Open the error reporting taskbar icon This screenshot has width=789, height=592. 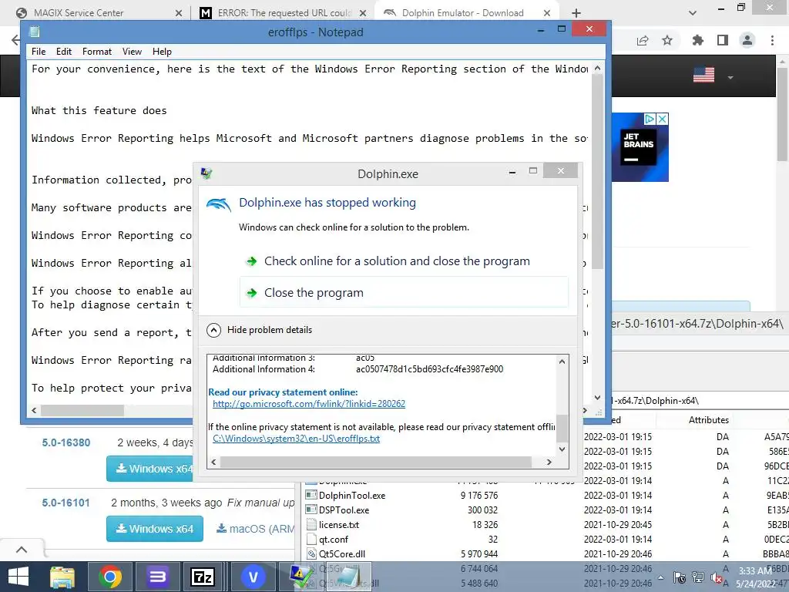[x=302, y=577]
